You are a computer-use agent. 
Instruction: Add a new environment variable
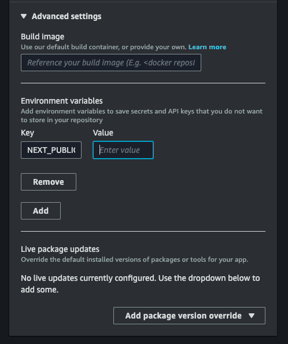[x=40, y=211]
